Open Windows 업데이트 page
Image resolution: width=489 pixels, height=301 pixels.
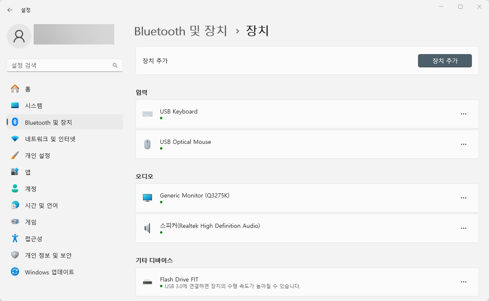[65, 271]
